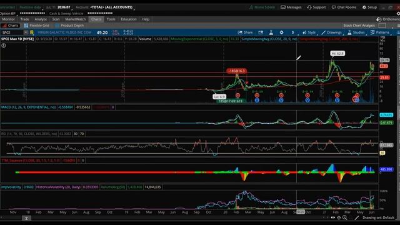
Task: Click the red -185@16.3 order label
Action: click(x=237, y=71)
